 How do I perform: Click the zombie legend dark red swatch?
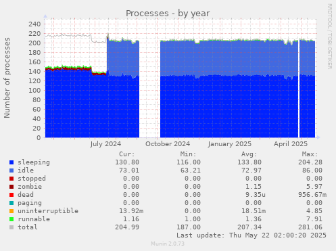pyautogui.click(x=11, y=187)
